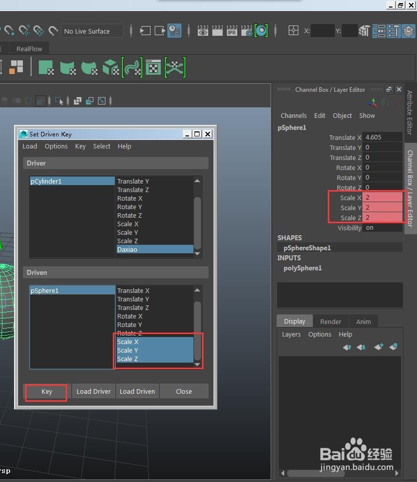Select pSphereShape1 under SHAPES

click(x=340, y=248)
